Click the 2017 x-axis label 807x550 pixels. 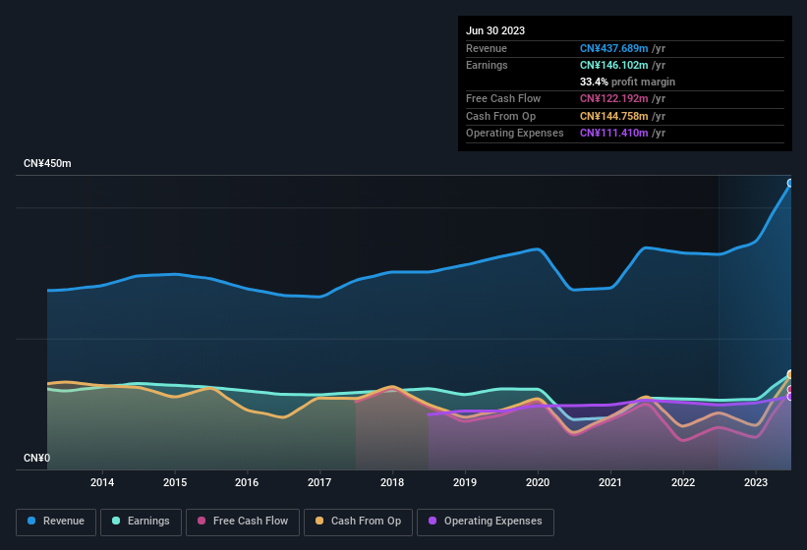[319, 482]
